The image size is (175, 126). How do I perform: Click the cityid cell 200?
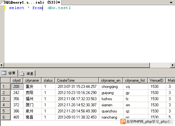coord(17,87)
